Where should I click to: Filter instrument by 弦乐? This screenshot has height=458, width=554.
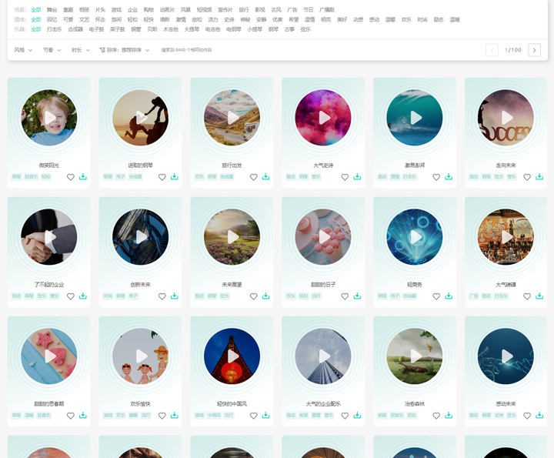click(x=305, y=29)
